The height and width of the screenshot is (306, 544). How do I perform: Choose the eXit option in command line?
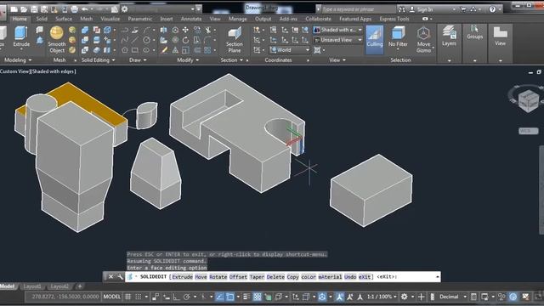tap(365, 277)
